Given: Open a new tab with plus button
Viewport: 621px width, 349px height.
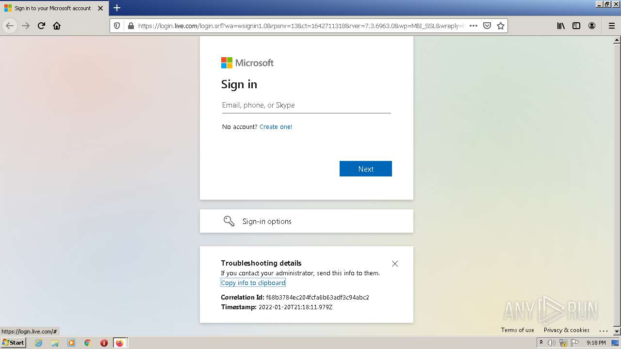Looking at the screenshot, I should [x=117, y=8].
